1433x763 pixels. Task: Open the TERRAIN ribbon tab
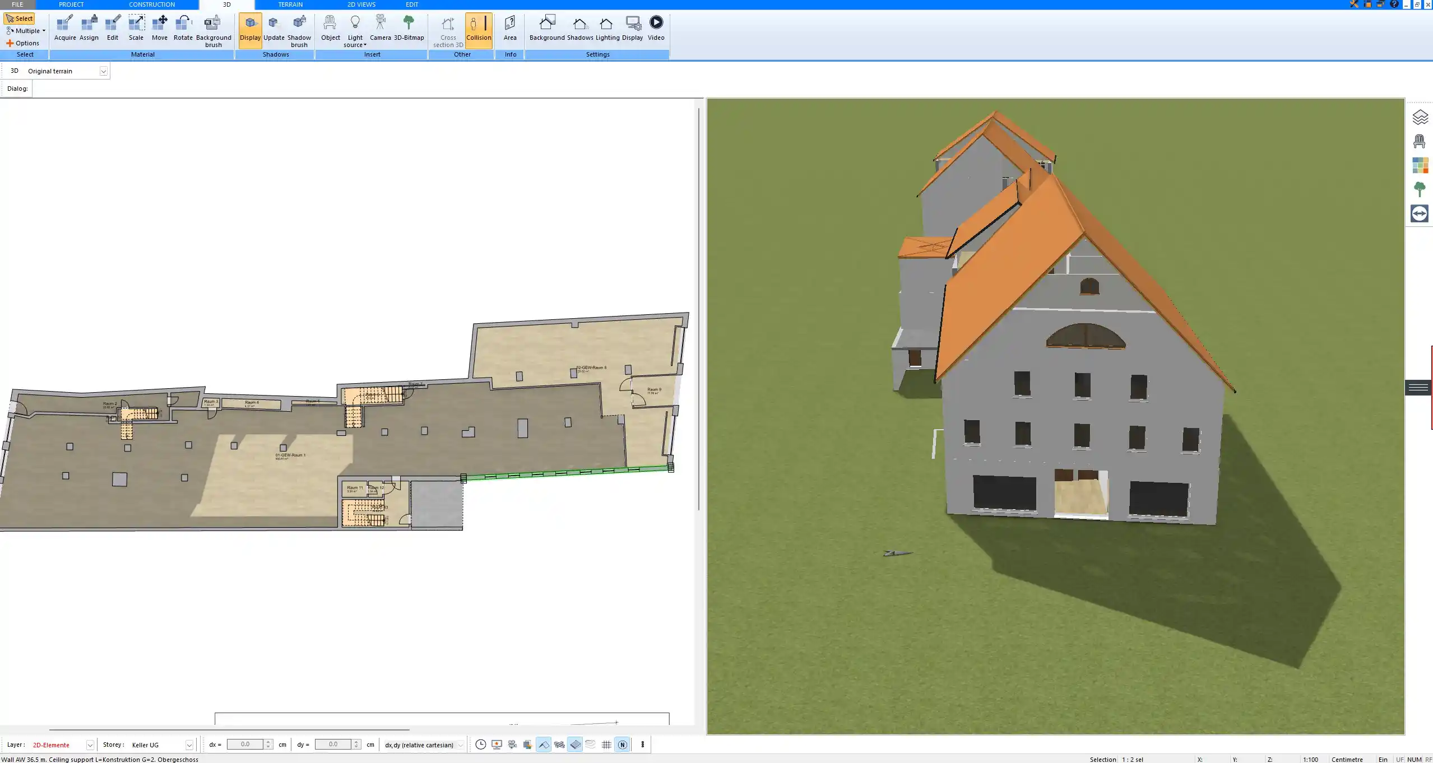[x=290, y=4]
